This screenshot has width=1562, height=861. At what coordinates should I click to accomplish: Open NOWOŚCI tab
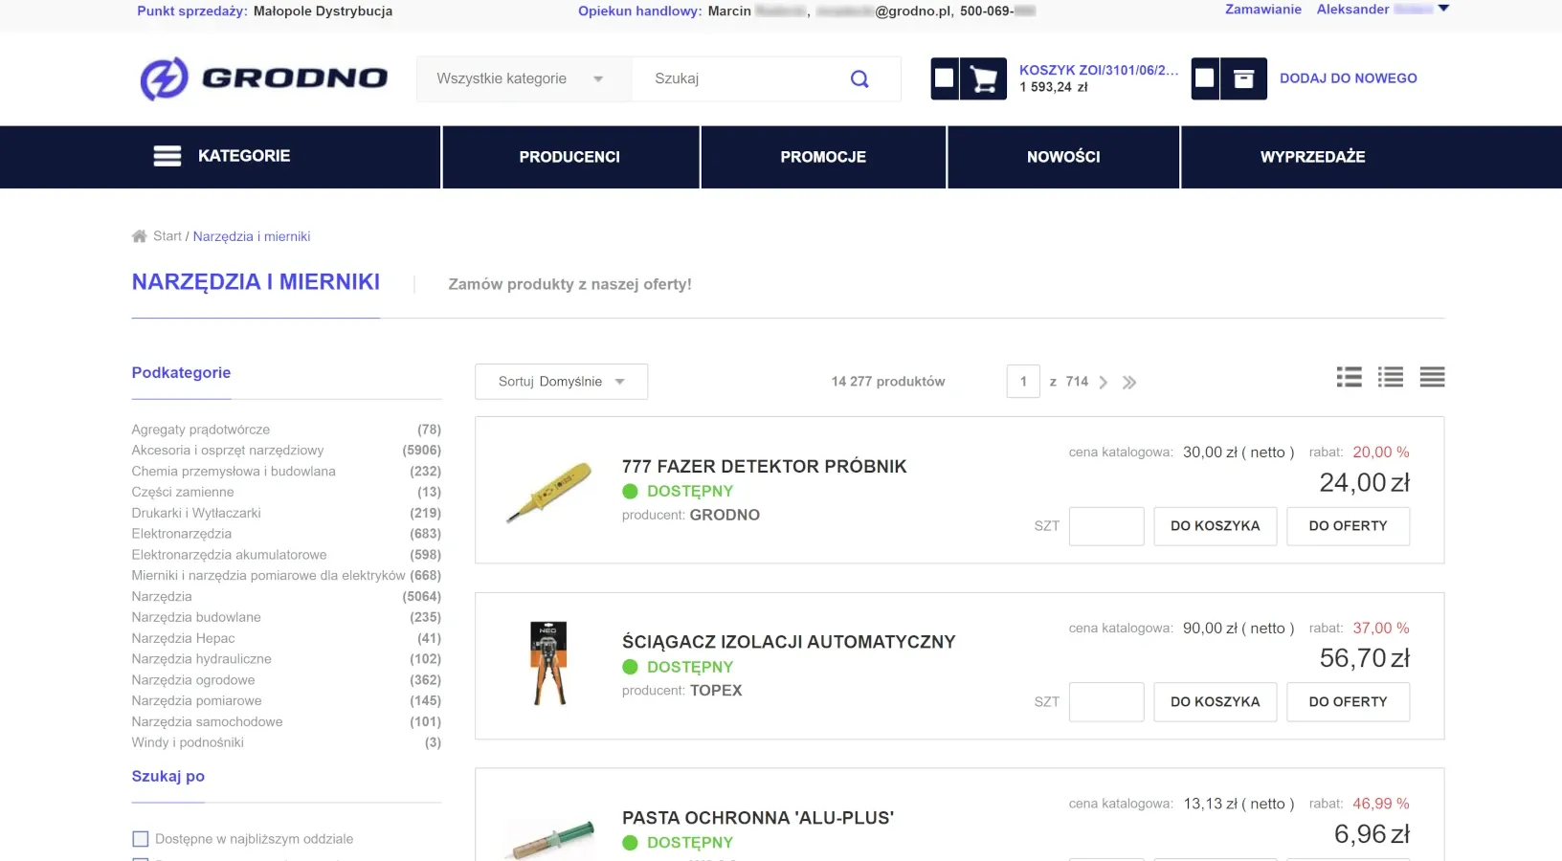click(1063, 157)
